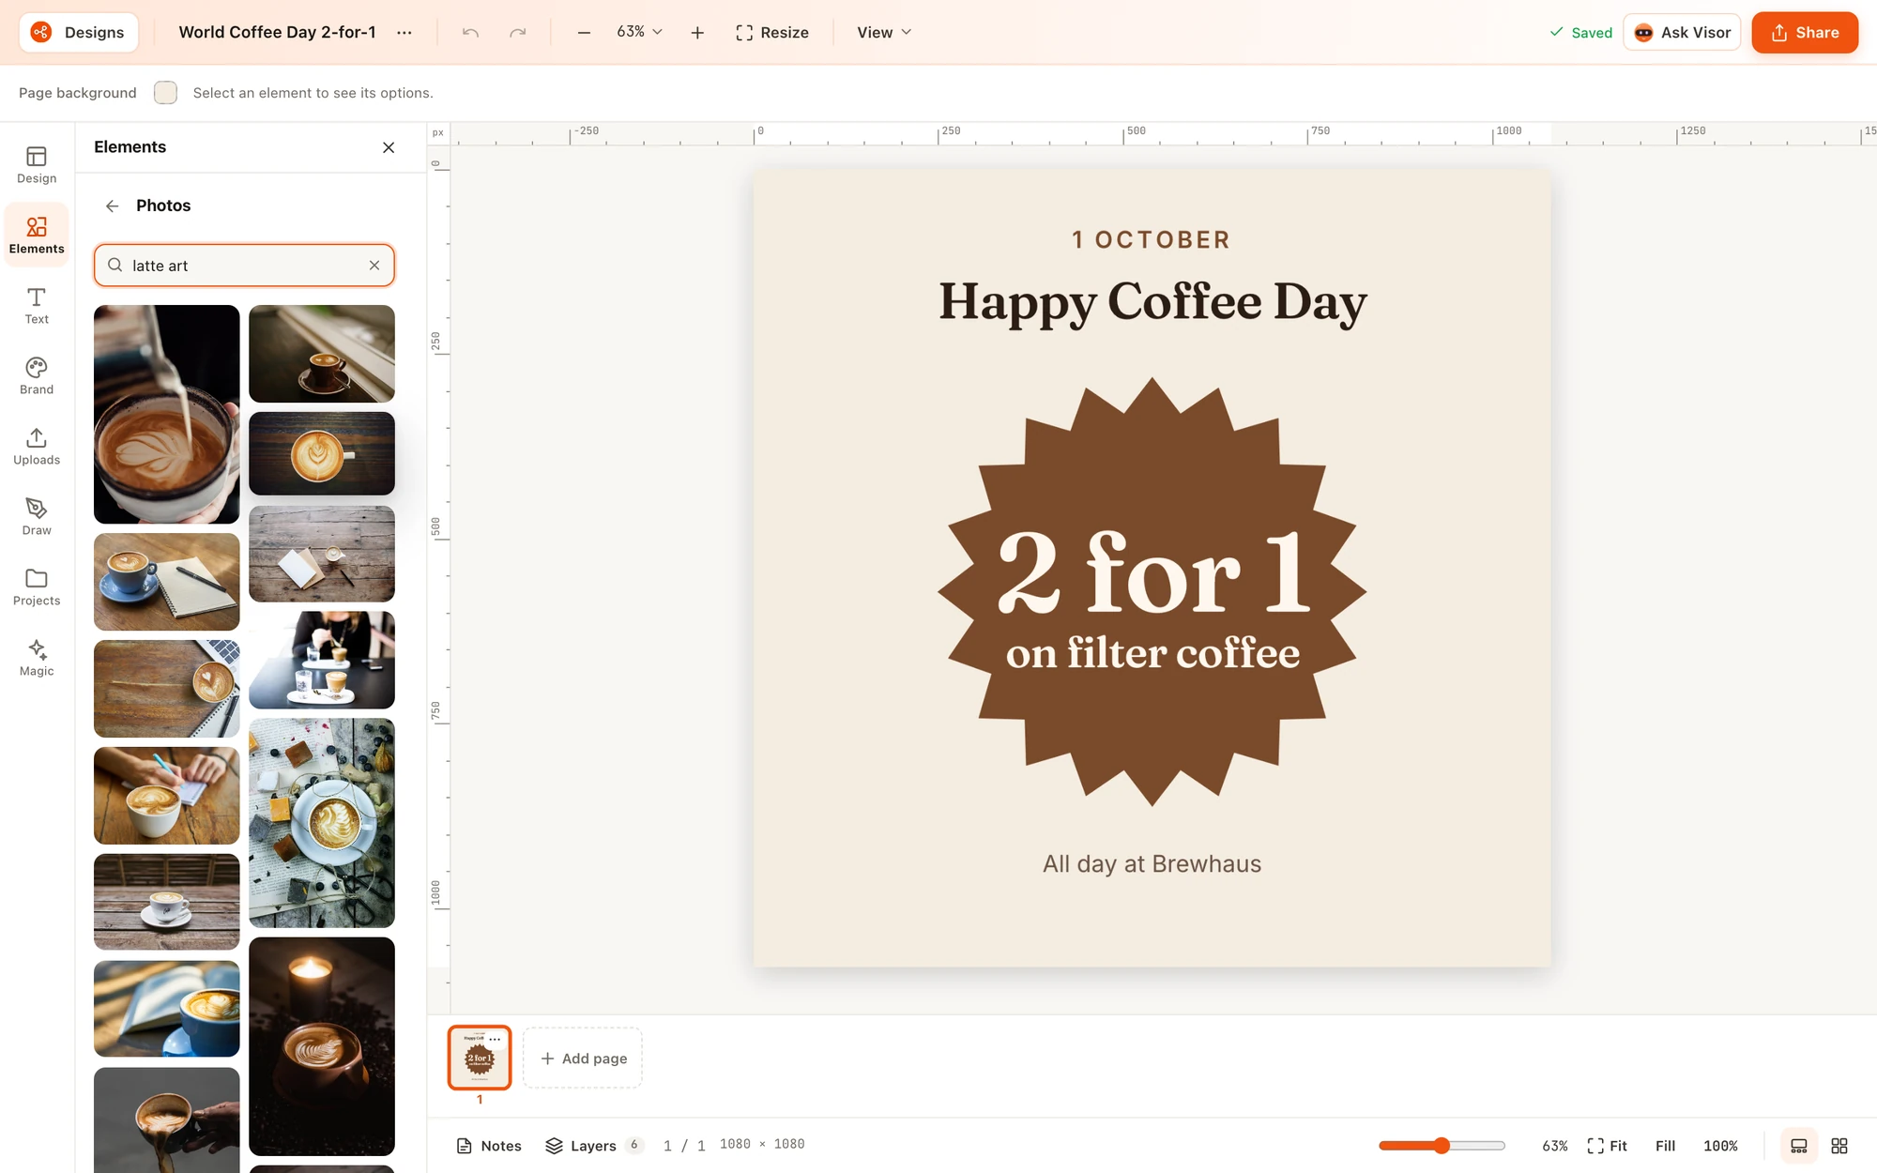Viewport: 1877px width, 1173px height.
Task: Open the Brand sidebar panel
Action: coord(37,376)
